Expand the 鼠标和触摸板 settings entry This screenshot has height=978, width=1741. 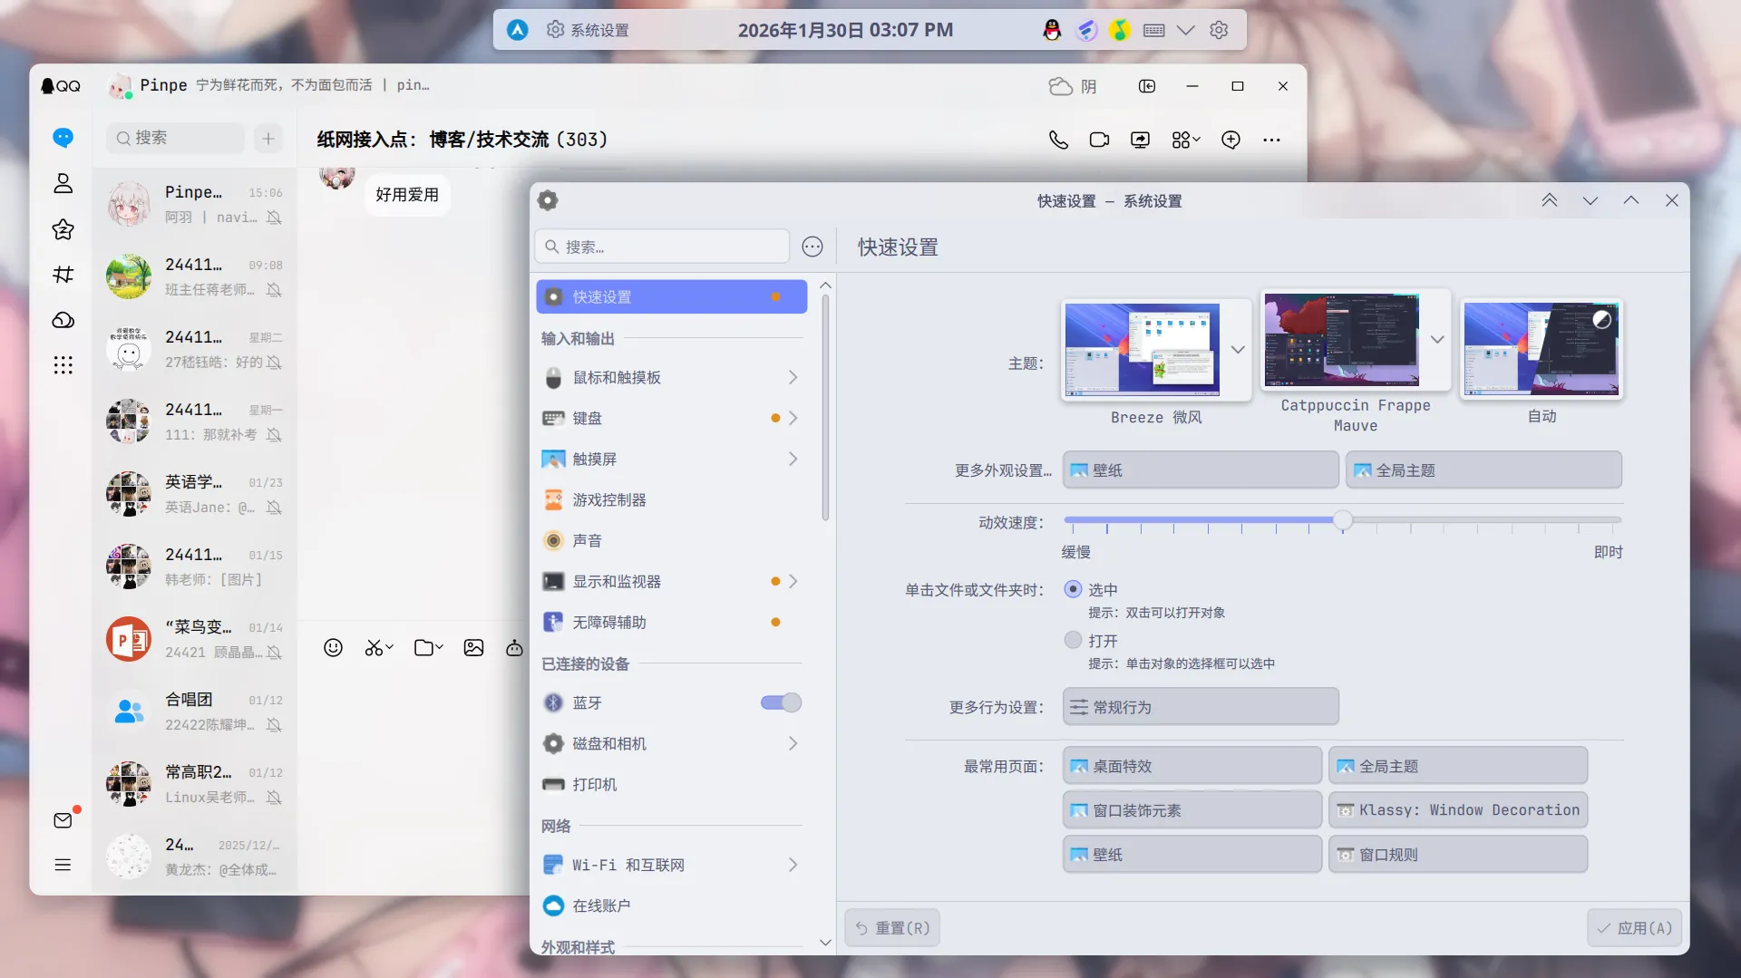tap(671, 377)
